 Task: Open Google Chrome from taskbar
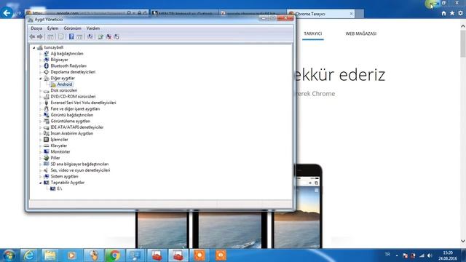point(114,255)
